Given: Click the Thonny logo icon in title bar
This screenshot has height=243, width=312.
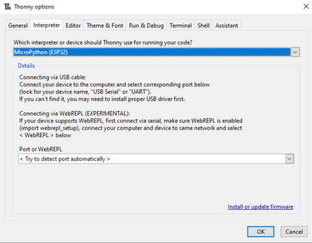Looking at the screenshot, I should (x=7, y=6).
